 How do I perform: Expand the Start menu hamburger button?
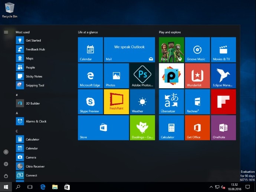(6, 32)
